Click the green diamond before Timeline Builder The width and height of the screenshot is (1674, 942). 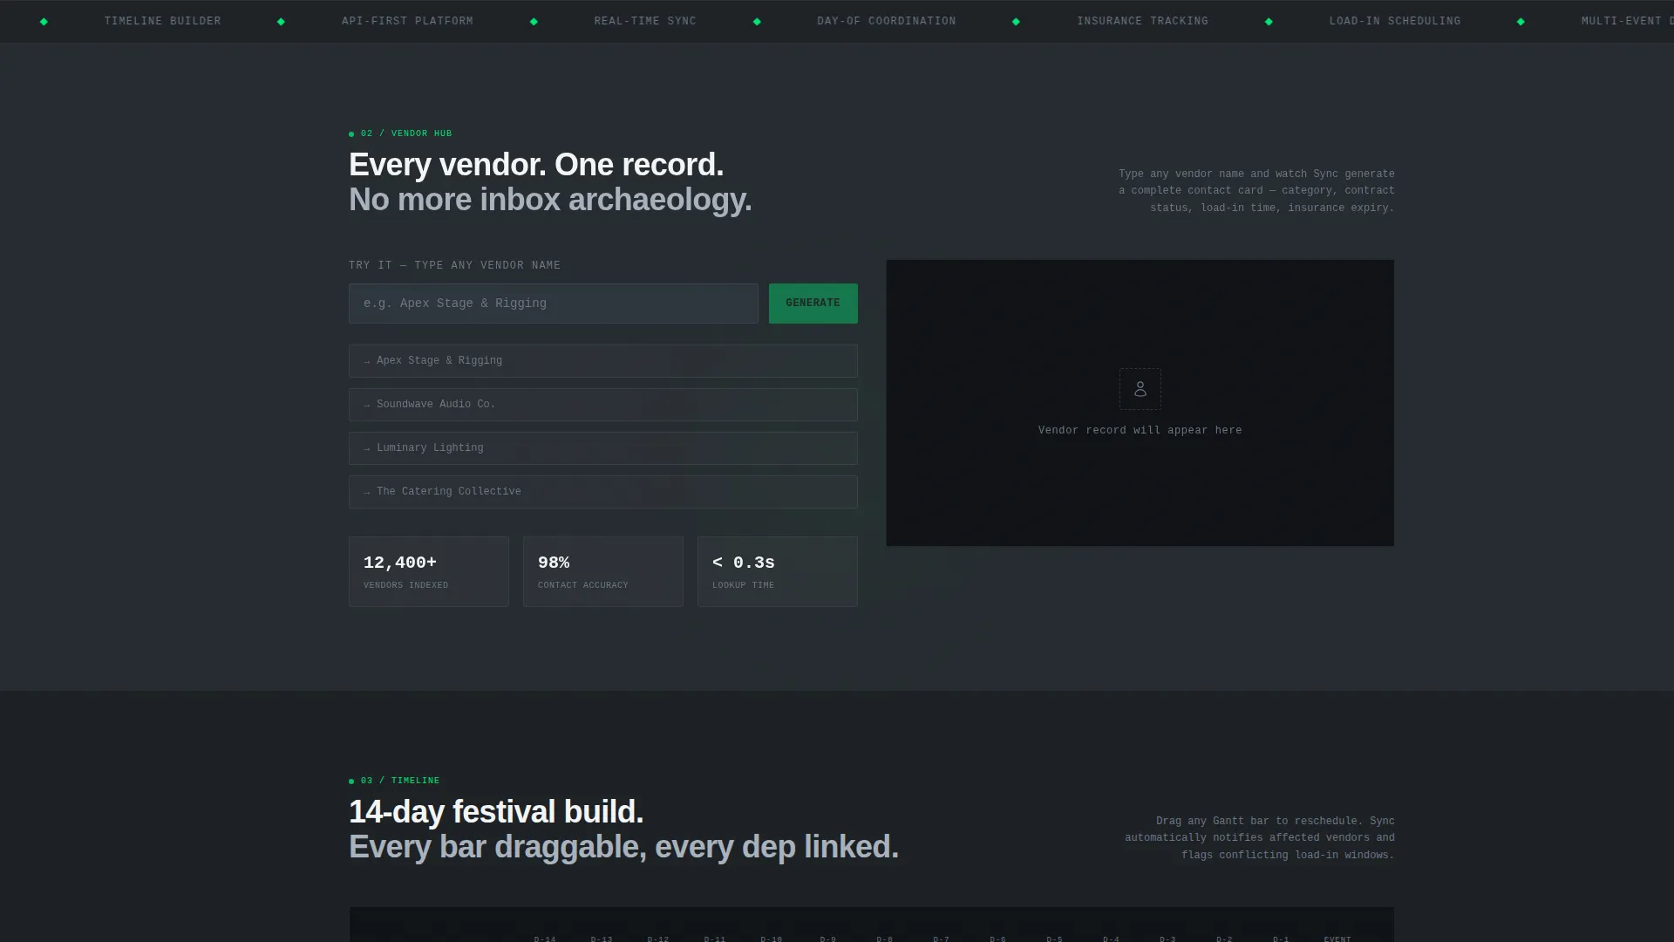44,22
